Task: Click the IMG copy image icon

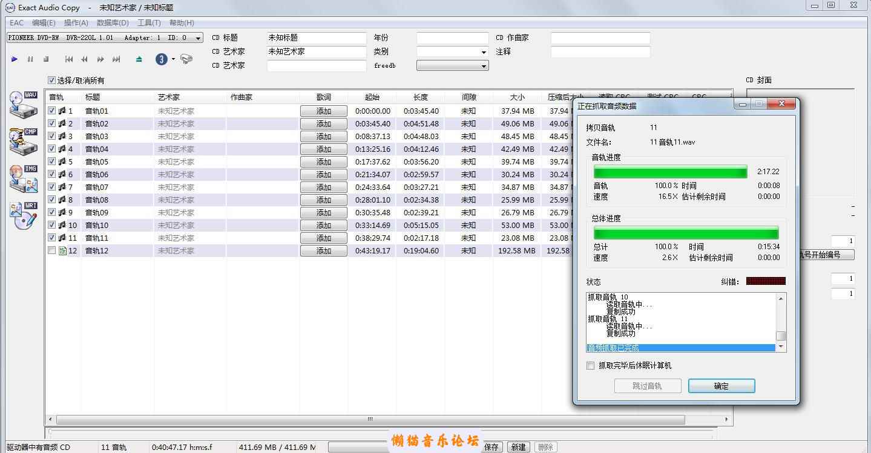Action: pos(24,178)
